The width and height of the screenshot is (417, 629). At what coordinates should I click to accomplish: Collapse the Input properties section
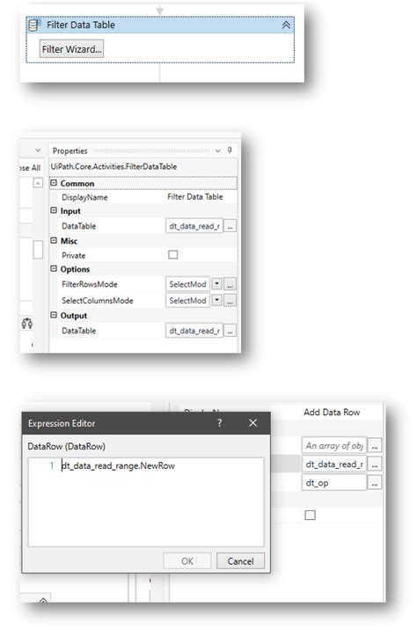(x=54, y=210)
